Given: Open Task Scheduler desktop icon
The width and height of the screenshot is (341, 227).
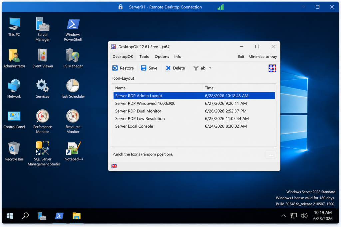Looking at the screenshot, I should click(x=73, y=89).
